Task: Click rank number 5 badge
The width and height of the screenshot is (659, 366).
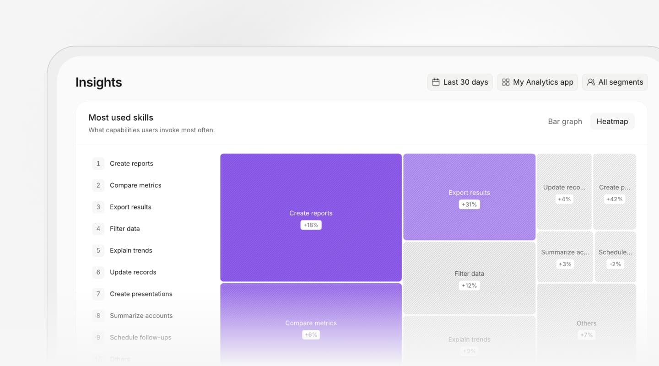Action: [x=98, y=251]
